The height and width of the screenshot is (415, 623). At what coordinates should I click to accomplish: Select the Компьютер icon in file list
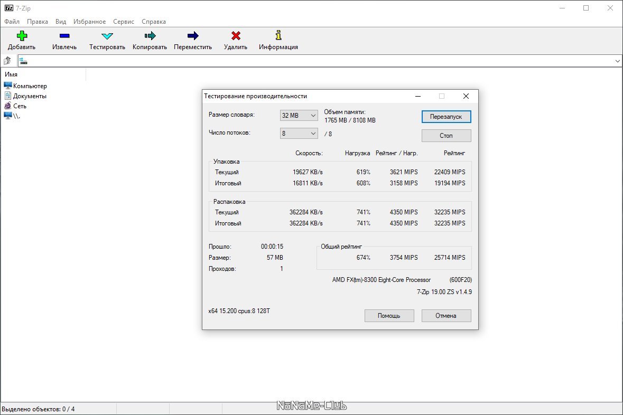[x=8, y=86]
